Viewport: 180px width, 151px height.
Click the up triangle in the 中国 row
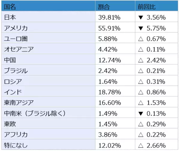140,60
